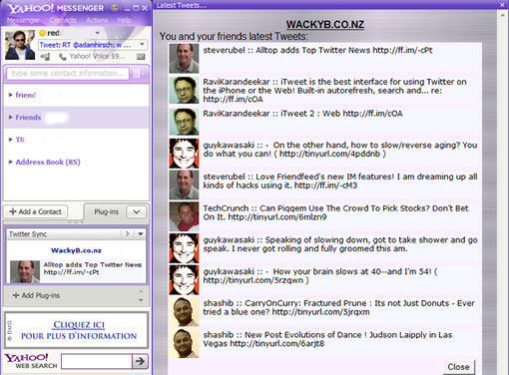This screenshot has height=375, width=509.
Task: Open the Twitter Sync options dropdown arrow
Action: [141, 234]
